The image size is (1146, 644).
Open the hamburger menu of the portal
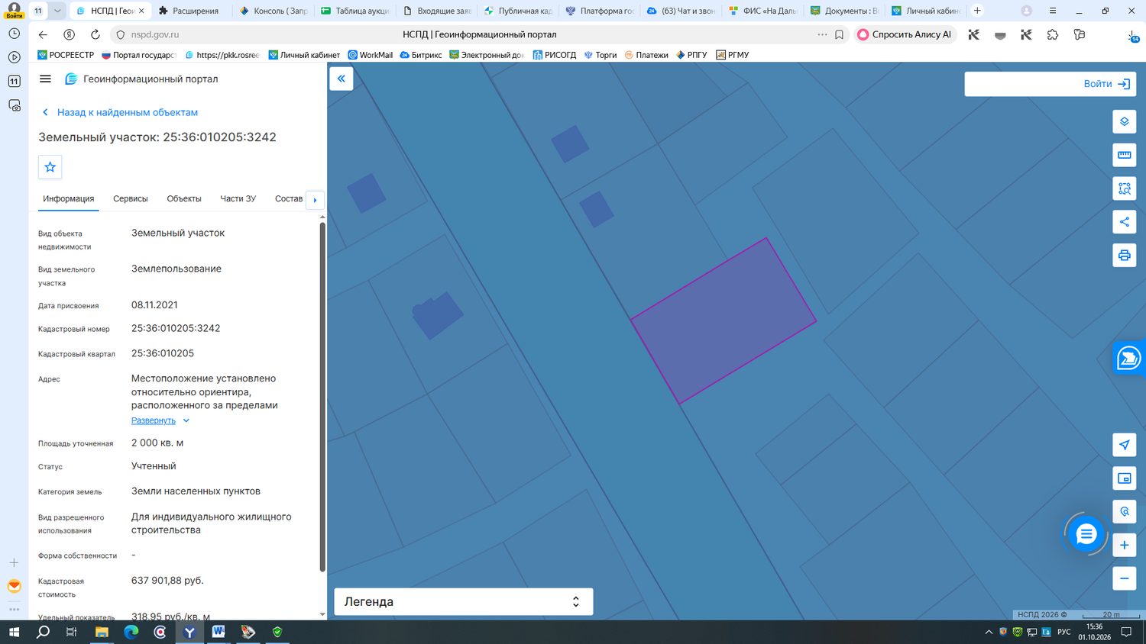pos(45,79)
